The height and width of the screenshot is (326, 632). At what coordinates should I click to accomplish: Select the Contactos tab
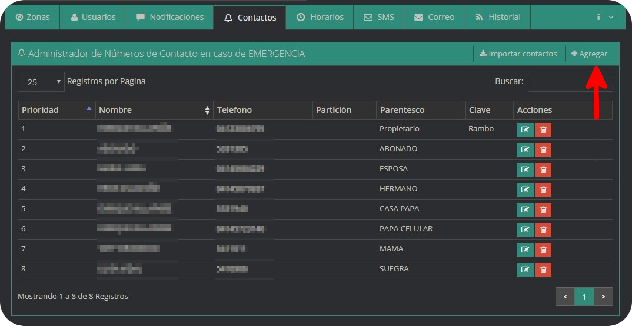click(x=250, y=17)
